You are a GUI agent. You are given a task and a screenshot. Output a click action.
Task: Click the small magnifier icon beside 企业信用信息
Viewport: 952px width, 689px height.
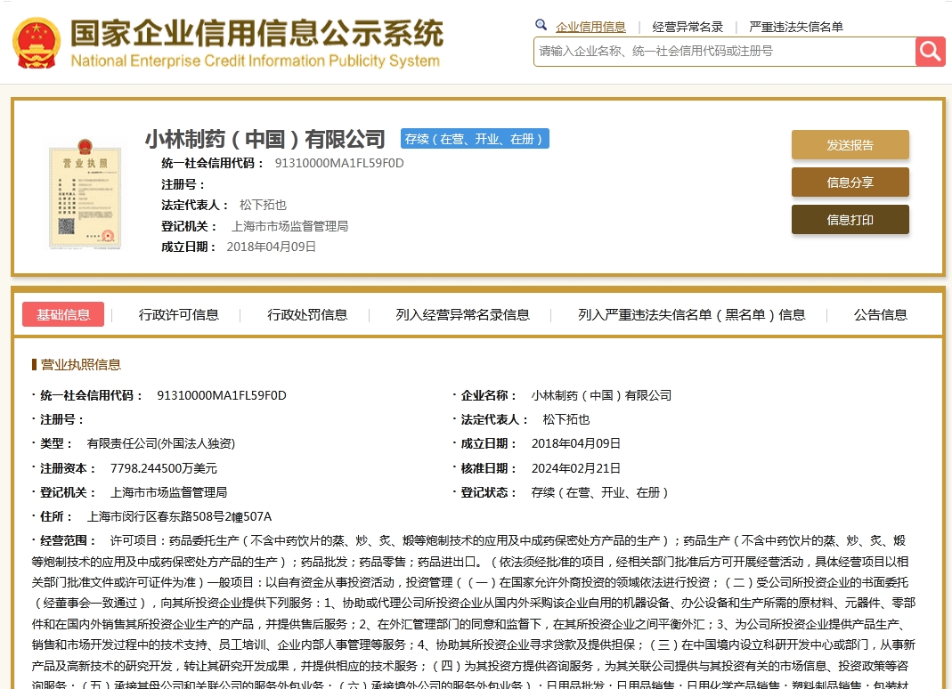click(x=541, y=25)
